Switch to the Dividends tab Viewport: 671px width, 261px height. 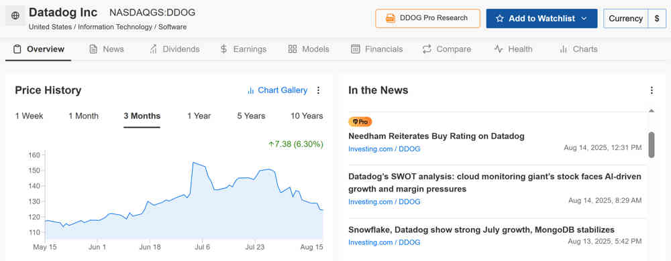click(x=174, y=49)
